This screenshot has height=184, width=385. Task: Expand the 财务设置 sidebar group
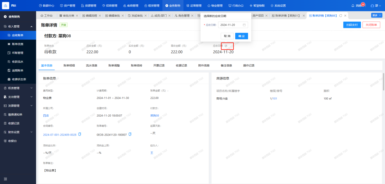tap(18, 132)
